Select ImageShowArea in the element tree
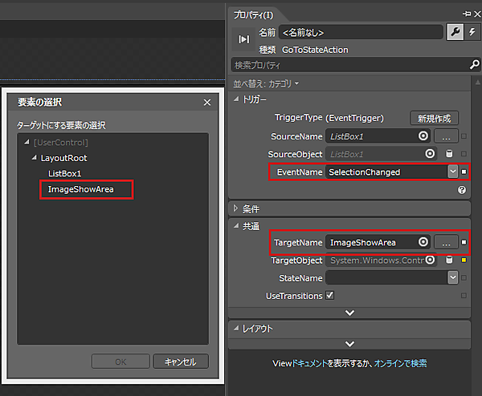 point(81,189)
